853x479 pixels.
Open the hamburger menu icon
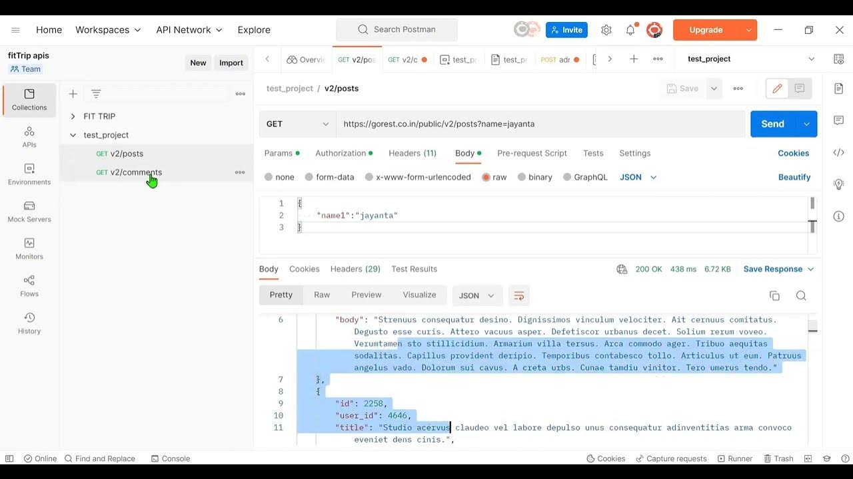(15, 30)
